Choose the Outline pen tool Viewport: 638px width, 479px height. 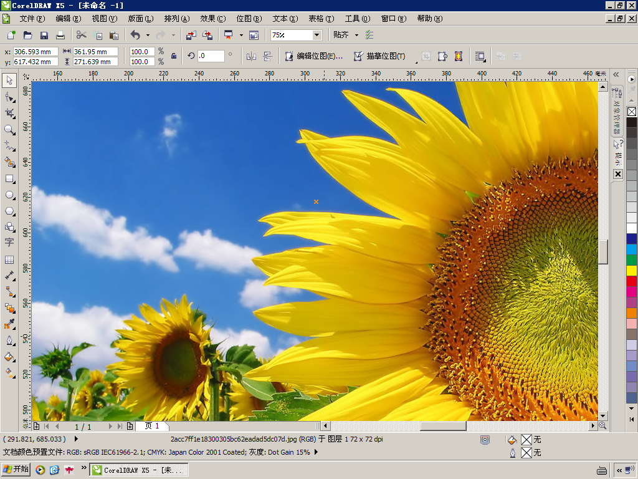point(9,341)
